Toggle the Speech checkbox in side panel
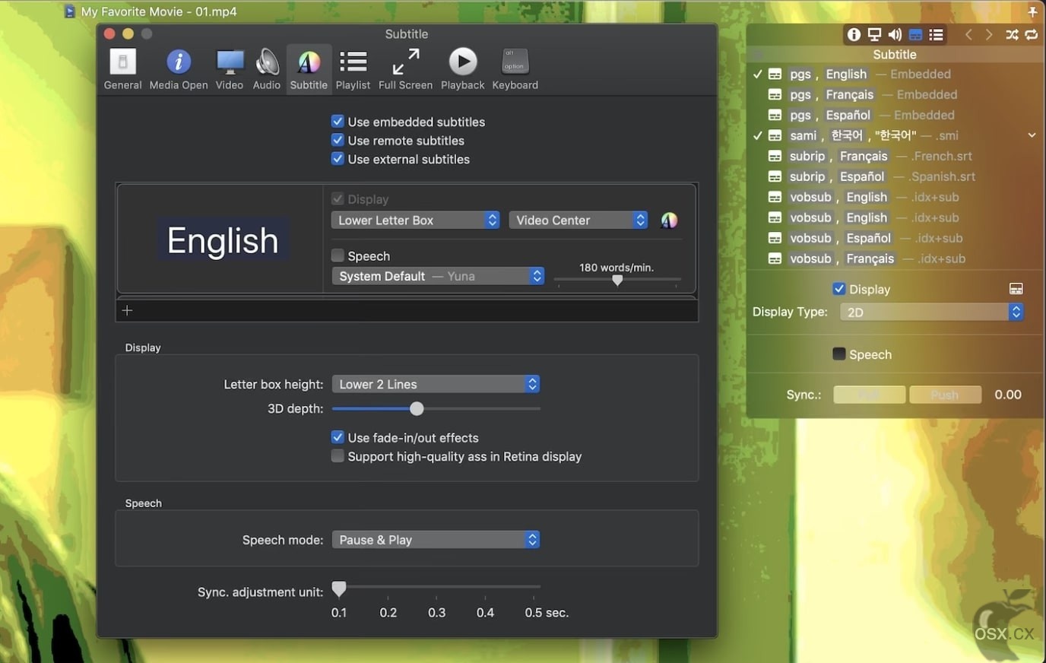Viewport: 1046px width, 663px height. coord(839,354)
